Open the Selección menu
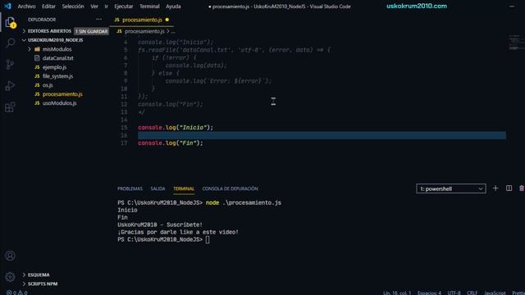 (x=73, y=7)
